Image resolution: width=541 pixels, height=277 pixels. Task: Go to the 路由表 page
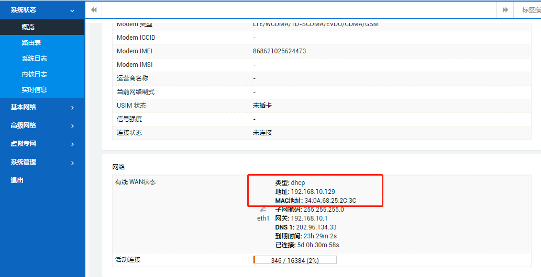pos(31,43)
